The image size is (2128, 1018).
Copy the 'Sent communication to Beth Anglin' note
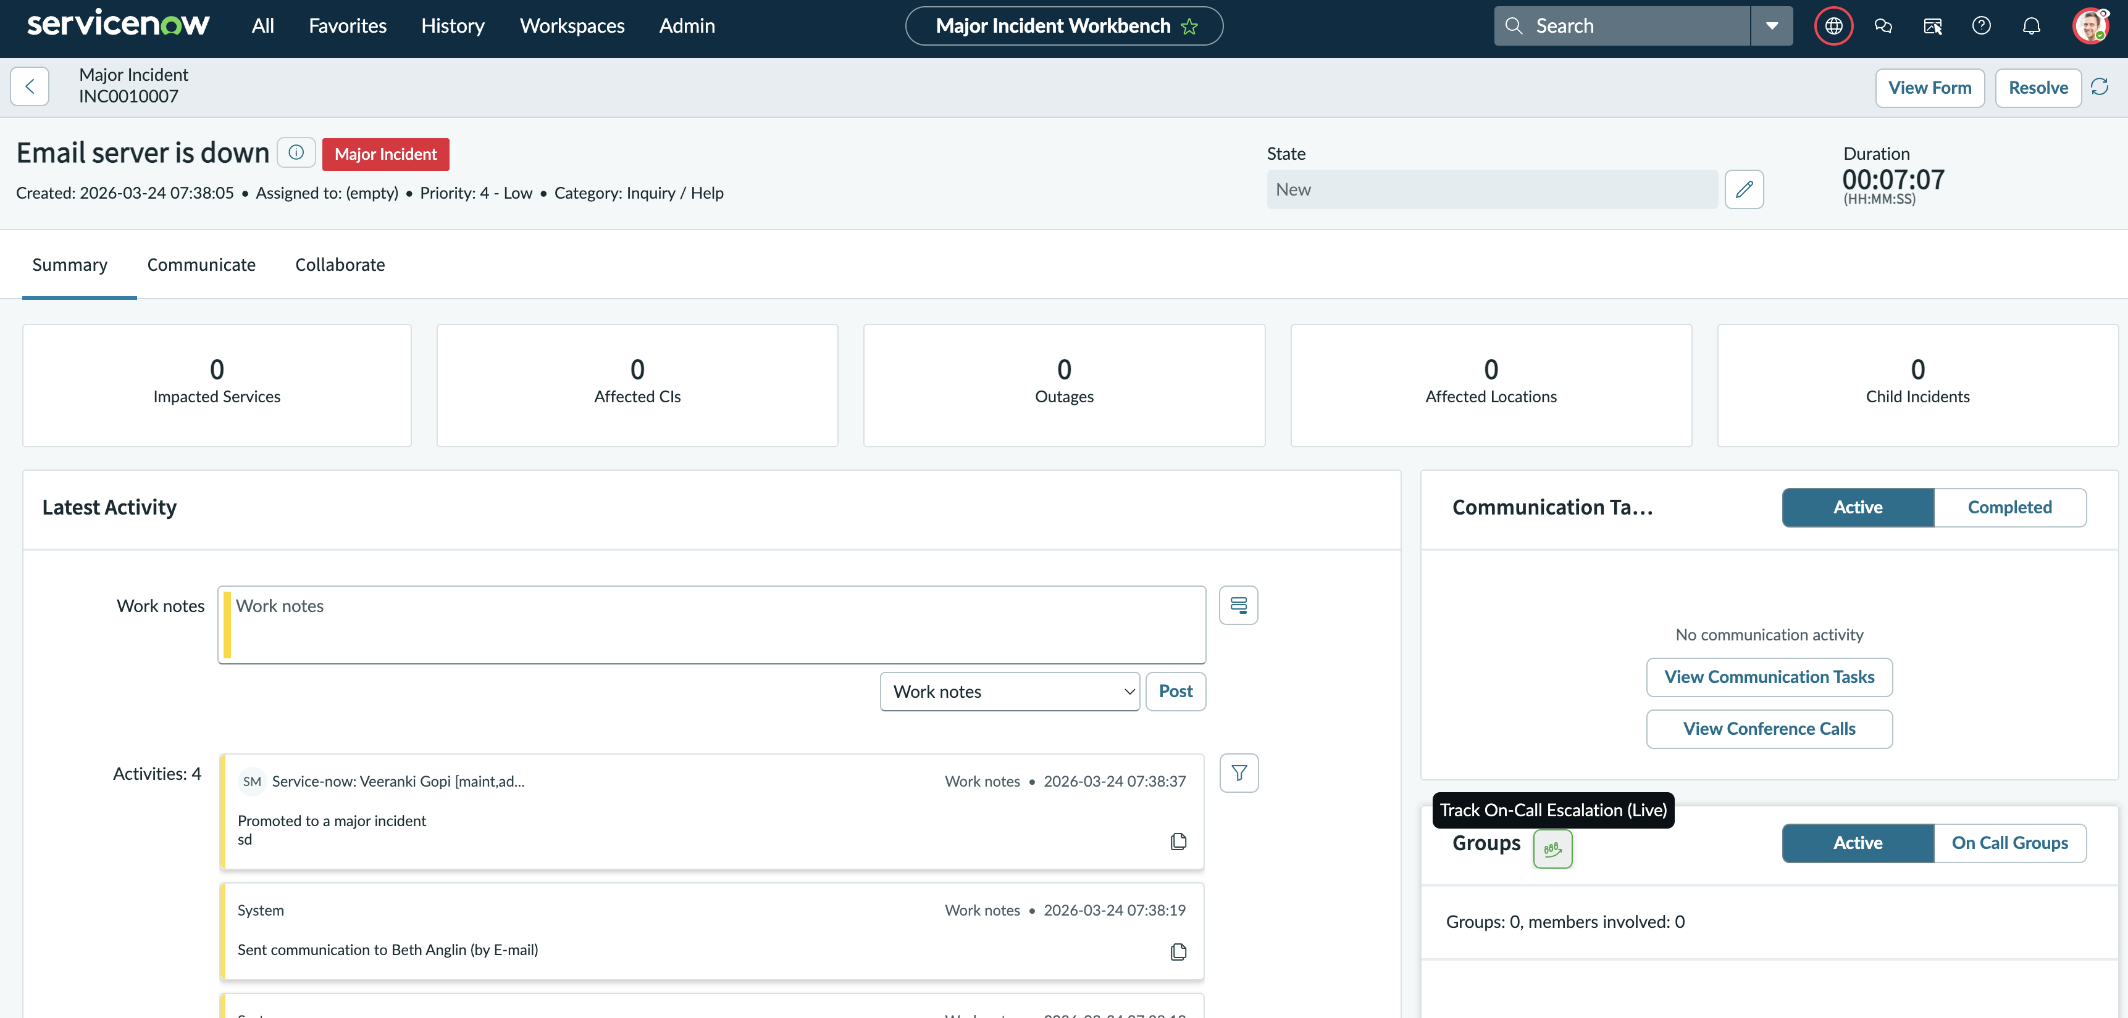(x=1178, y=951)
